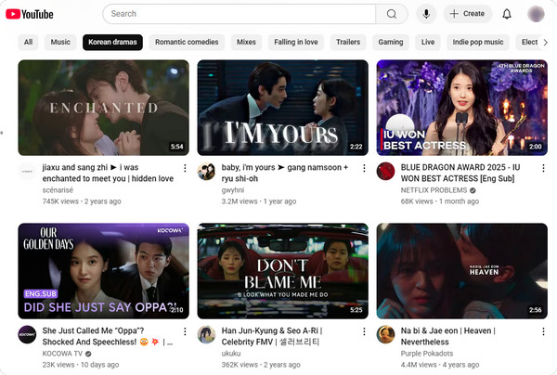Image resolution: width=557 pixels, height=375 pixels.
Task: Click '362K views · 2 years ago' text
Action: pyautogui.click(x=261, y=365)
